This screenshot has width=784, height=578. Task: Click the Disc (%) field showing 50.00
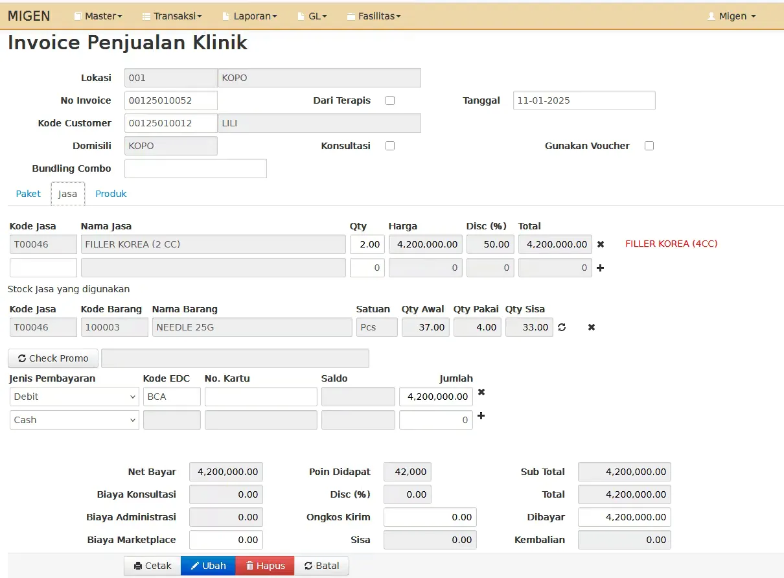(490, 244)
